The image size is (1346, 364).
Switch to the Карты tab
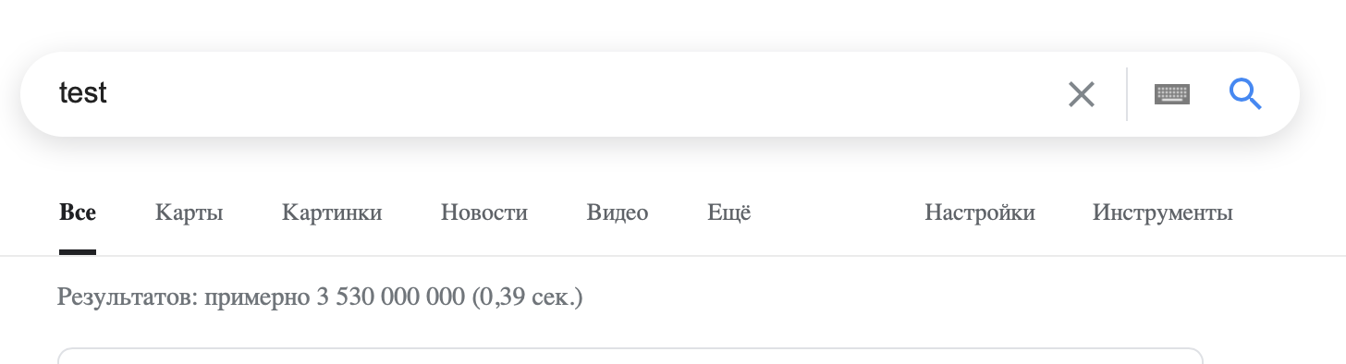[190, 213]
